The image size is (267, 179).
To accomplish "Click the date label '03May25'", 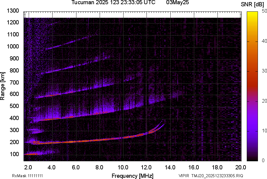I will (177, 2).
